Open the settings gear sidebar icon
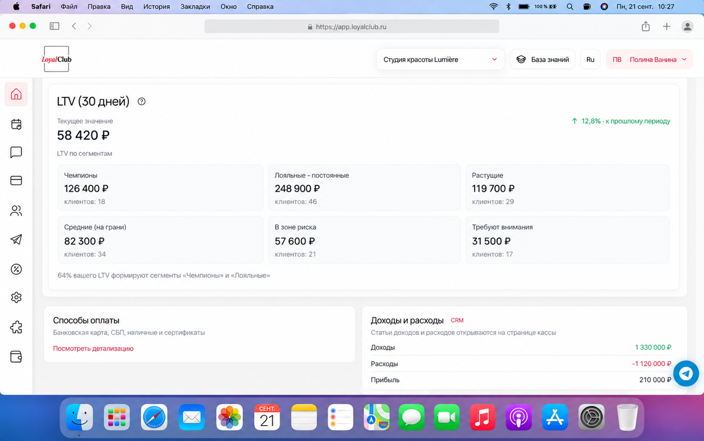This screenshot has height=441, width=704. 16,297
